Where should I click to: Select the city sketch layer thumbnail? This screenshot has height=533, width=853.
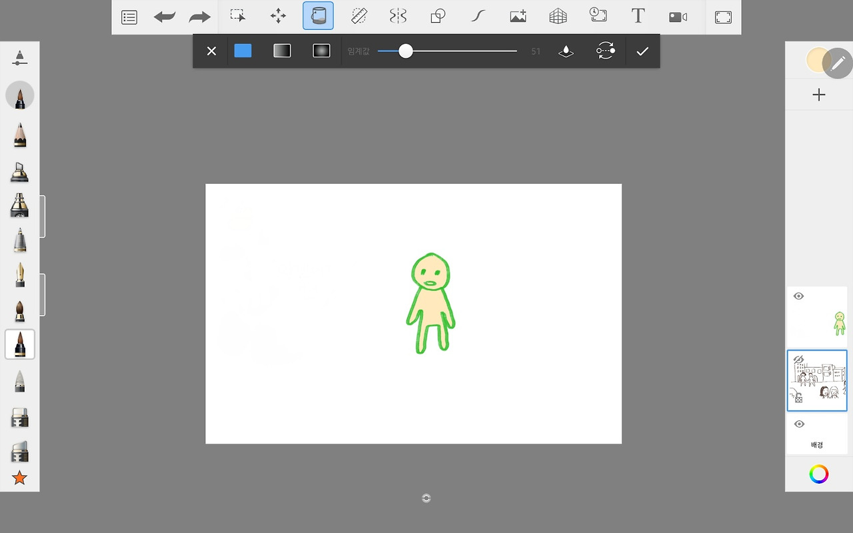pyautogui.click(x=817, y=380)
